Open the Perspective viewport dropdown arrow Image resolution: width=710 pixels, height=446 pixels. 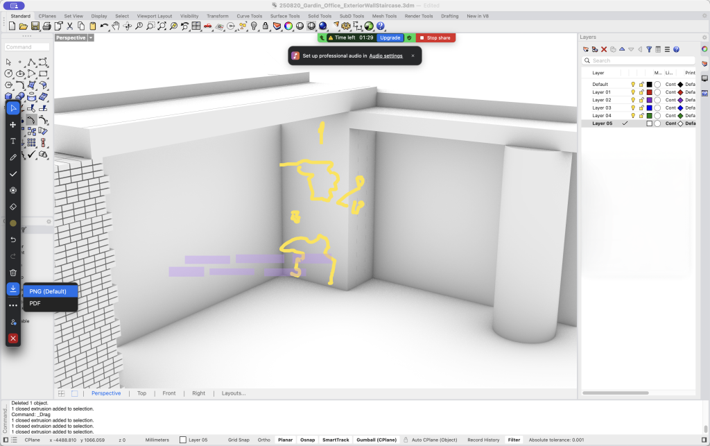pos(91,37)
